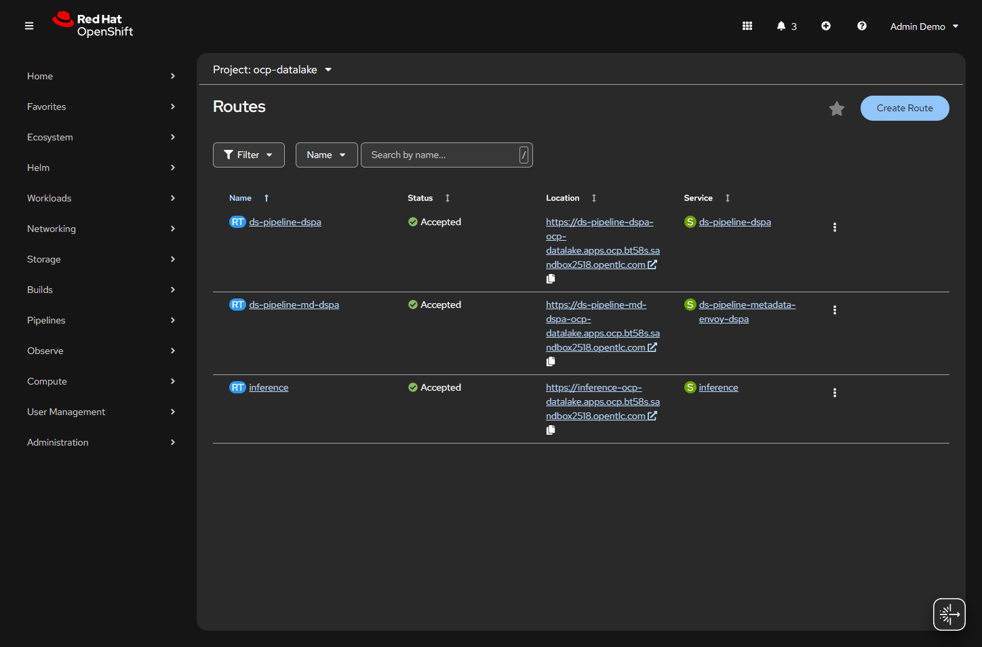This screenshot has width=982, height=647.
Task: Click the Red Hat OpenShift logo
Action: pyautogui.click(x=93, y=25)
